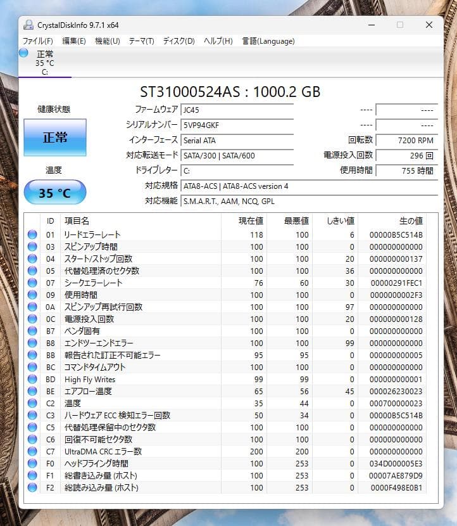Click the status orb for ID 03 スピンアップ時間
This screenshot has height=526, width=457.
[x=32, y=247]
